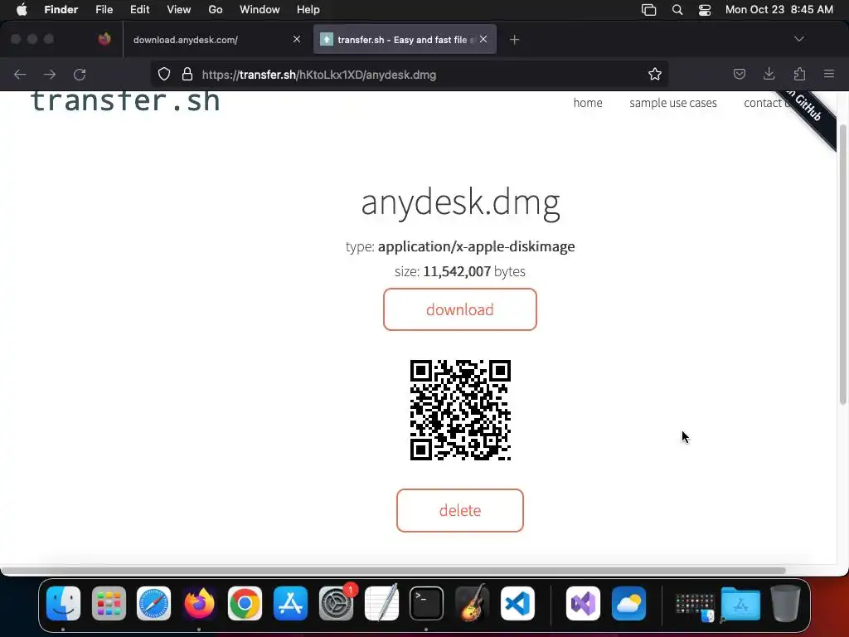Viewport: 849px width, 637px height.
Task: Bookmark this page with the star
Action: pyautogui.click(x=655, y=74)
